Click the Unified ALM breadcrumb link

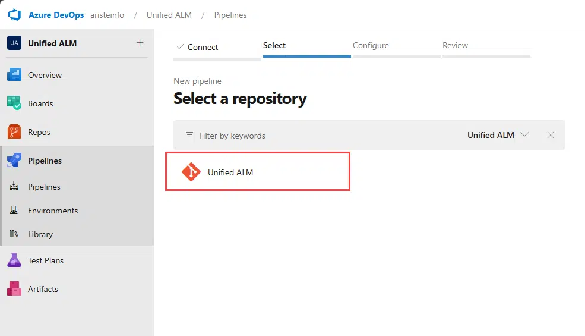[169, 15]
